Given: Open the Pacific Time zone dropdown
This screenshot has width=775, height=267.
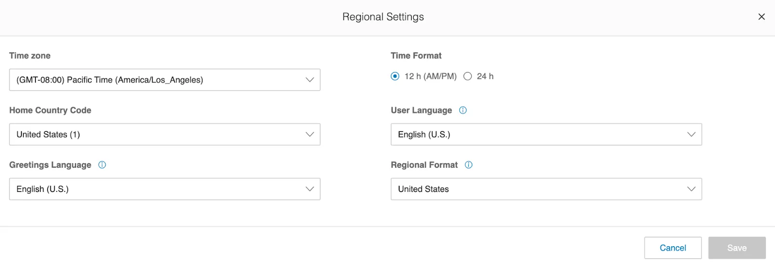Looking at the screenshot, I should [x=155, y=80].
